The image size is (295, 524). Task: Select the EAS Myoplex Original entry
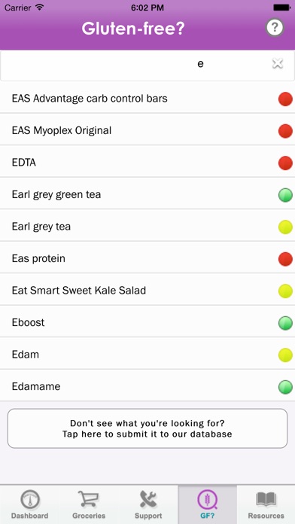tap(147, 130)
